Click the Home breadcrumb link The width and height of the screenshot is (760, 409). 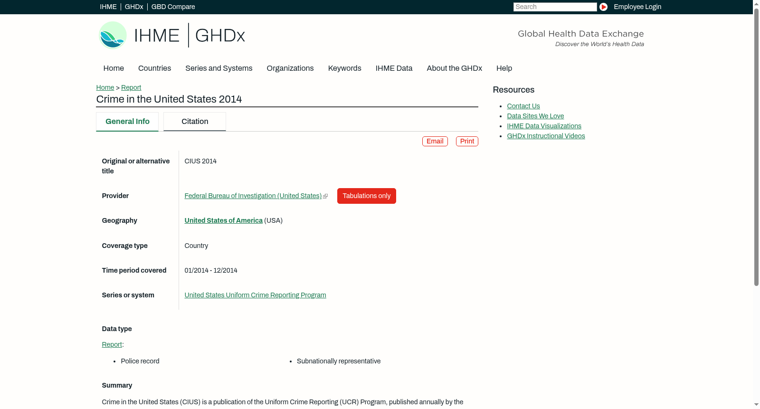pos(105,87)
